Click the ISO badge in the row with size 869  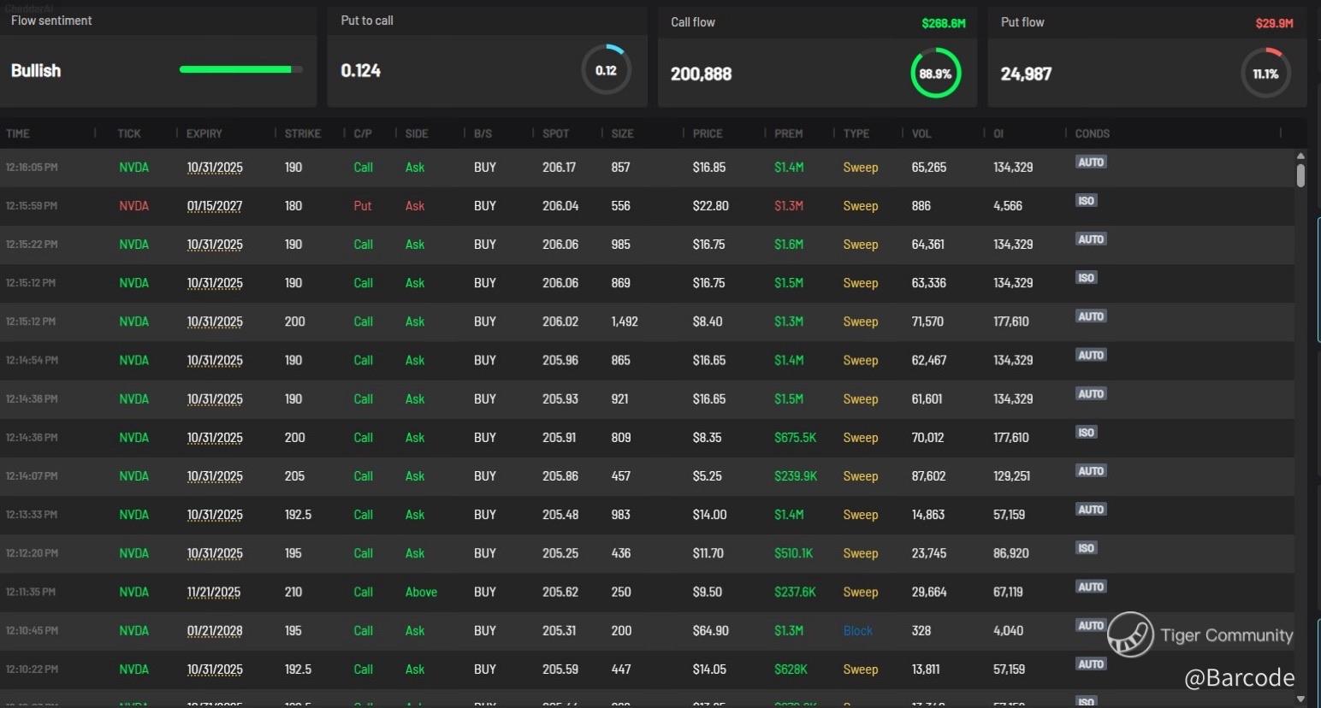click(1087, 277)
